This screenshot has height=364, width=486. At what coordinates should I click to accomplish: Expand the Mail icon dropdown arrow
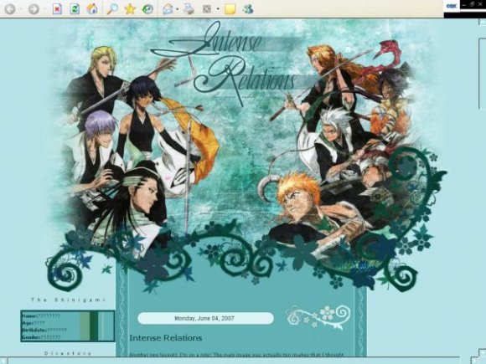177,9
